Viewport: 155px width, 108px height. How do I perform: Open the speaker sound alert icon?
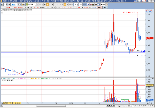pyautogui.click(x=23, y=5)
